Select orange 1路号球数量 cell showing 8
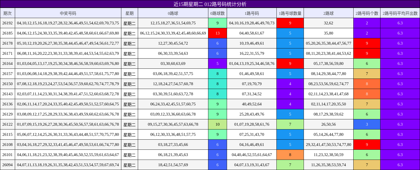Viewport: 420px width, 170px height. pyautogui.click(x=290, y=155)
